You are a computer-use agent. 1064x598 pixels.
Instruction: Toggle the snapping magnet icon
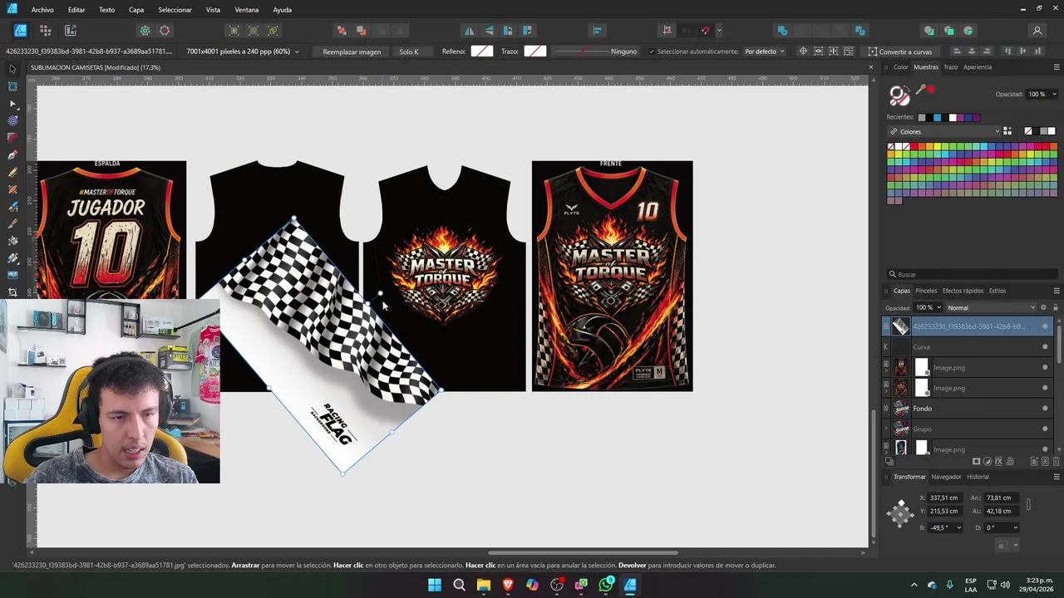click(x=705, y=31)
